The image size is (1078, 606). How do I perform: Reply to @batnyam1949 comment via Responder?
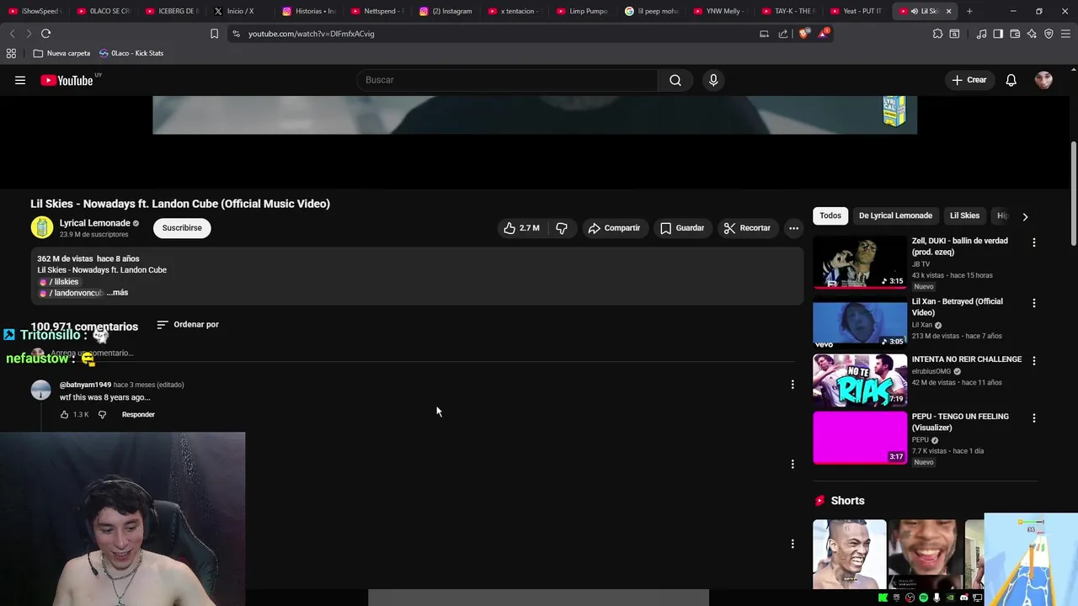click(x=138, y=414)
